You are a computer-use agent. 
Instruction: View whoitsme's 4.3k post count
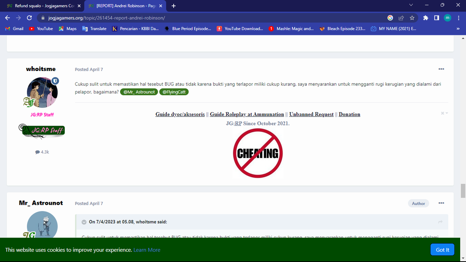tap(42, 152)
